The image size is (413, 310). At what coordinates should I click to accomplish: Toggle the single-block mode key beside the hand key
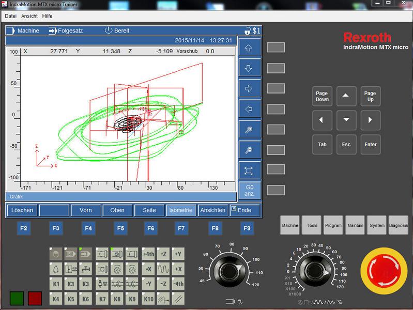[x=71, y=254]
